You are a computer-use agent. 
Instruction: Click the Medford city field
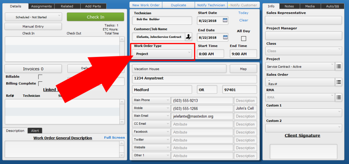(162, 90)
